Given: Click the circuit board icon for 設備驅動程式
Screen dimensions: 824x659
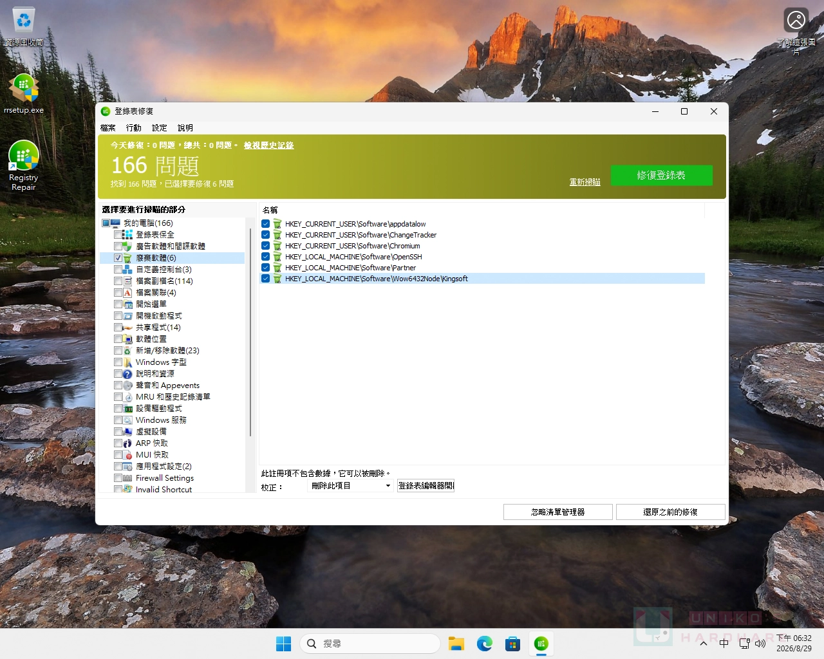Looking at the screenshot, I should 127,408.
